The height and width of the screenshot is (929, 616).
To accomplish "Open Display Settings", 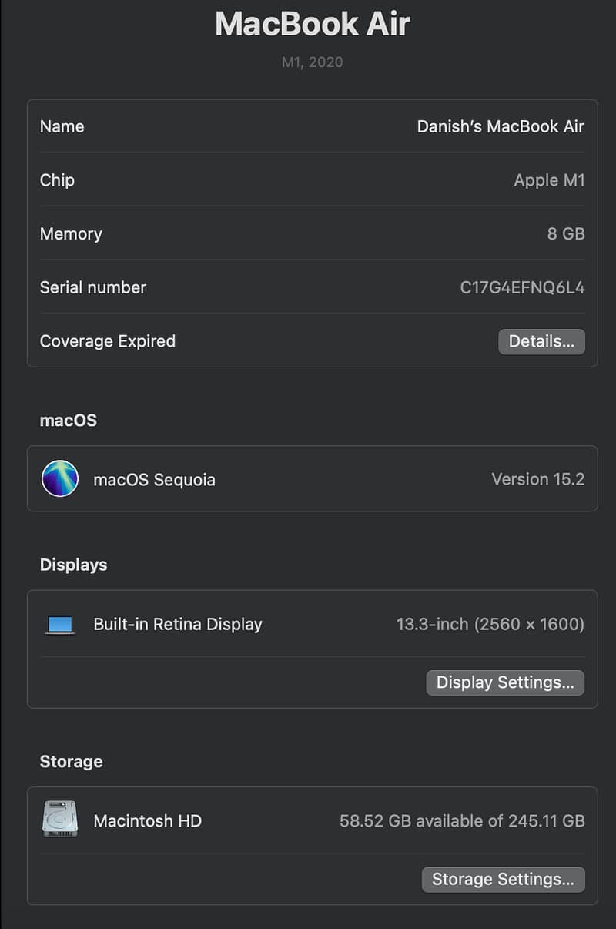I will (505, 682).
